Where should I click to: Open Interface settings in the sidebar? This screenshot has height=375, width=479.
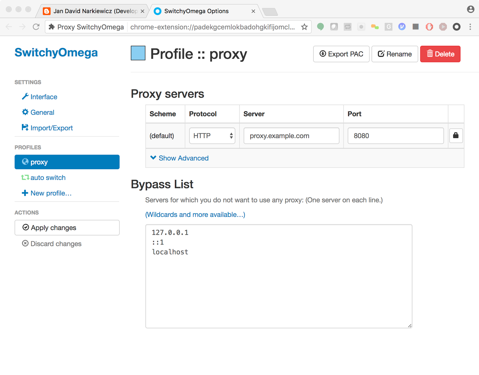[44, 97]
